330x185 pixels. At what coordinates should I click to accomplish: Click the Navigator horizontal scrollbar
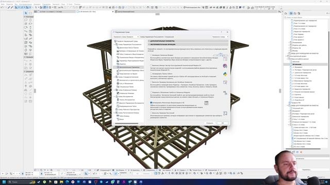click(x=303, y=149)
